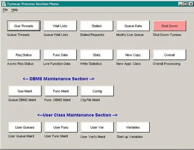
Task: Minimize the Tymeac window
Action: click(x=181, y=4)
